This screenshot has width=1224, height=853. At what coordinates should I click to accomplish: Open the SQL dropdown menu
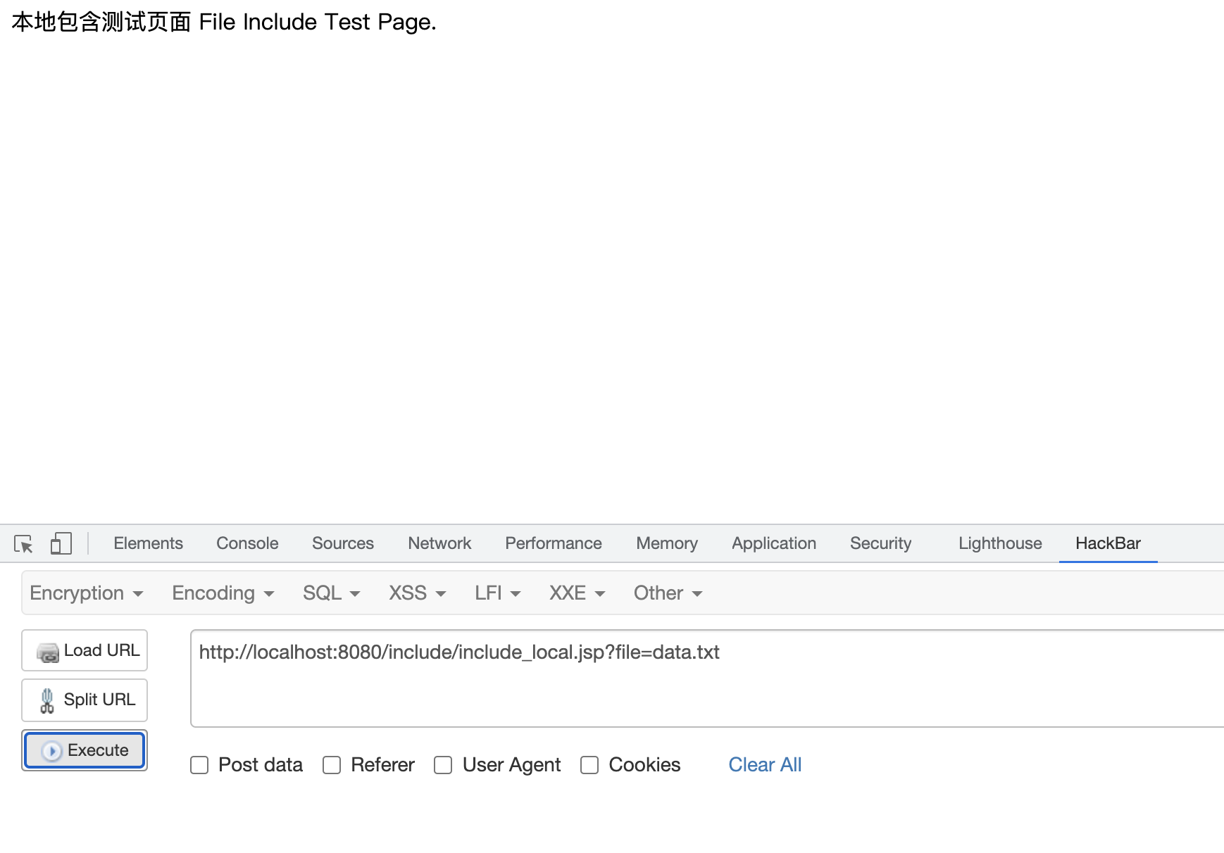pyautogui.click(x=331, y=593)
